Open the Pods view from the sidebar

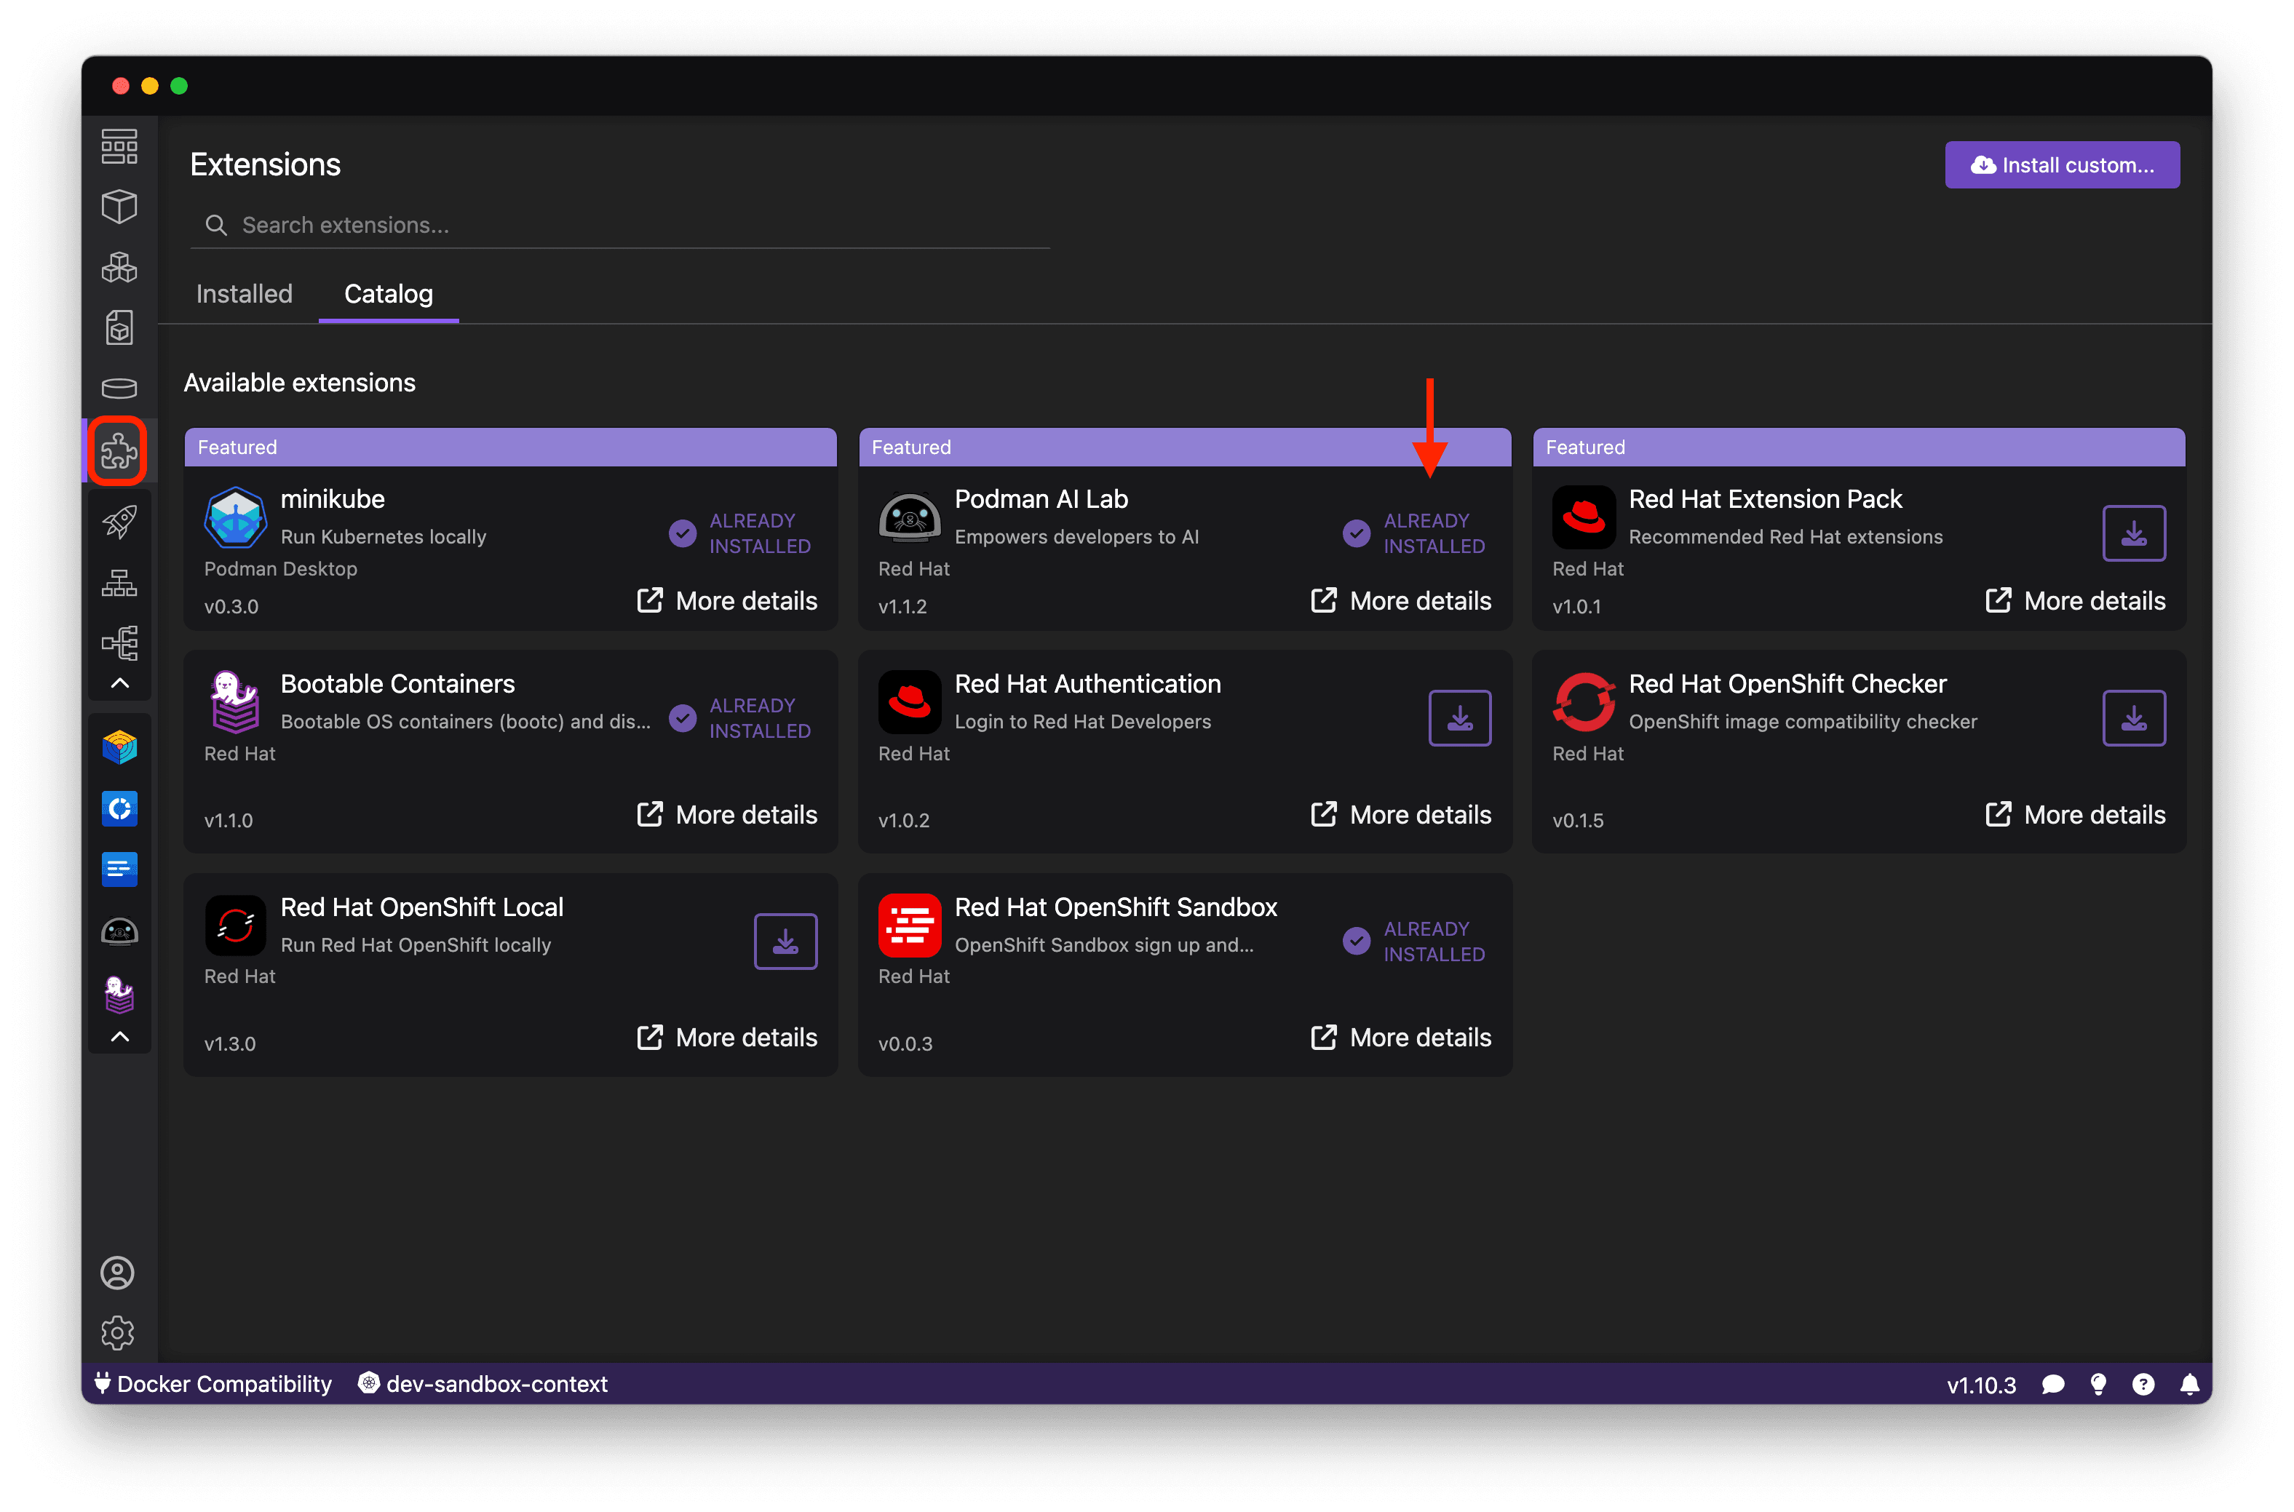(x=119, y=267)
